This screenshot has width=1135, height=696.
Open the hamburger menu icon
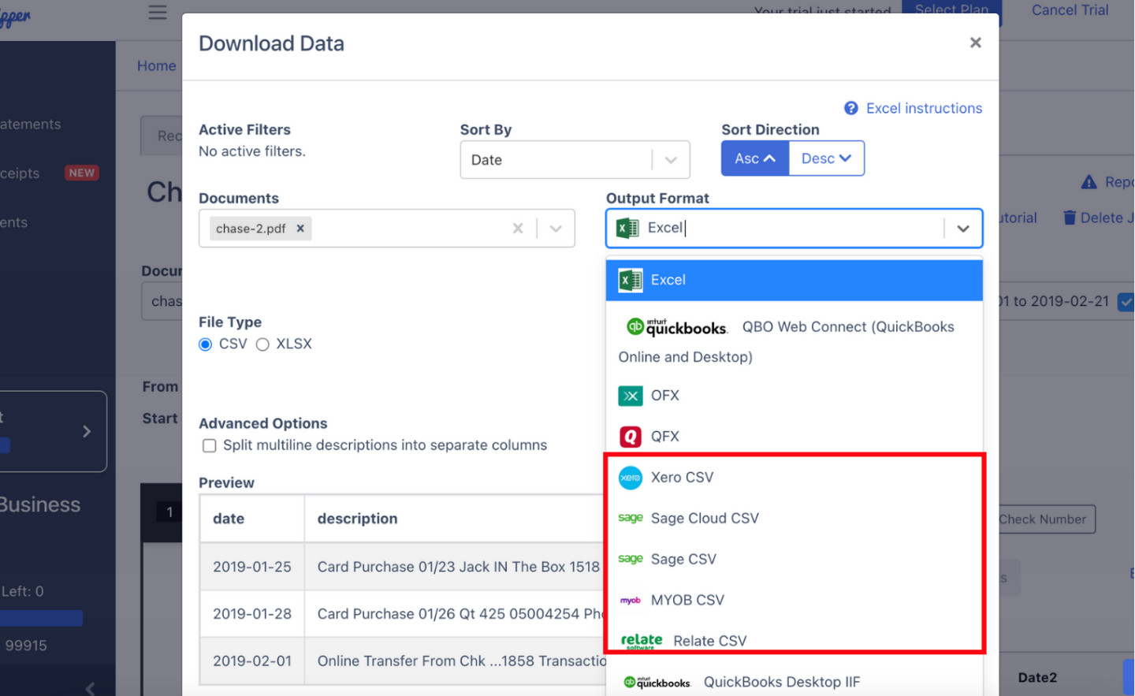tap(158, 12)
